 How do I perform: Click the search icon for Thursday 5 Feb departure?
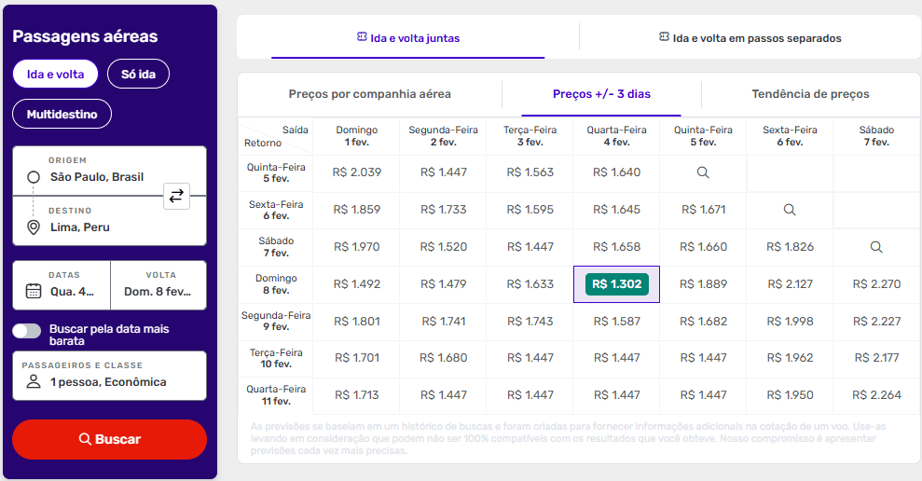click(x=703, y=172)
